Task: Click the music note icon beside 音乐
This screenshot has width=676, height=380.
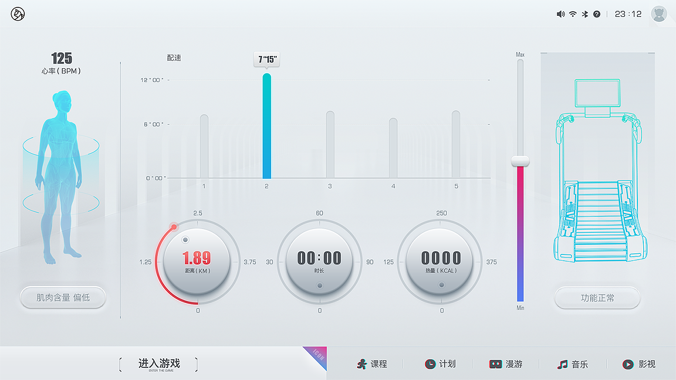Action: (x=562, y=364)
